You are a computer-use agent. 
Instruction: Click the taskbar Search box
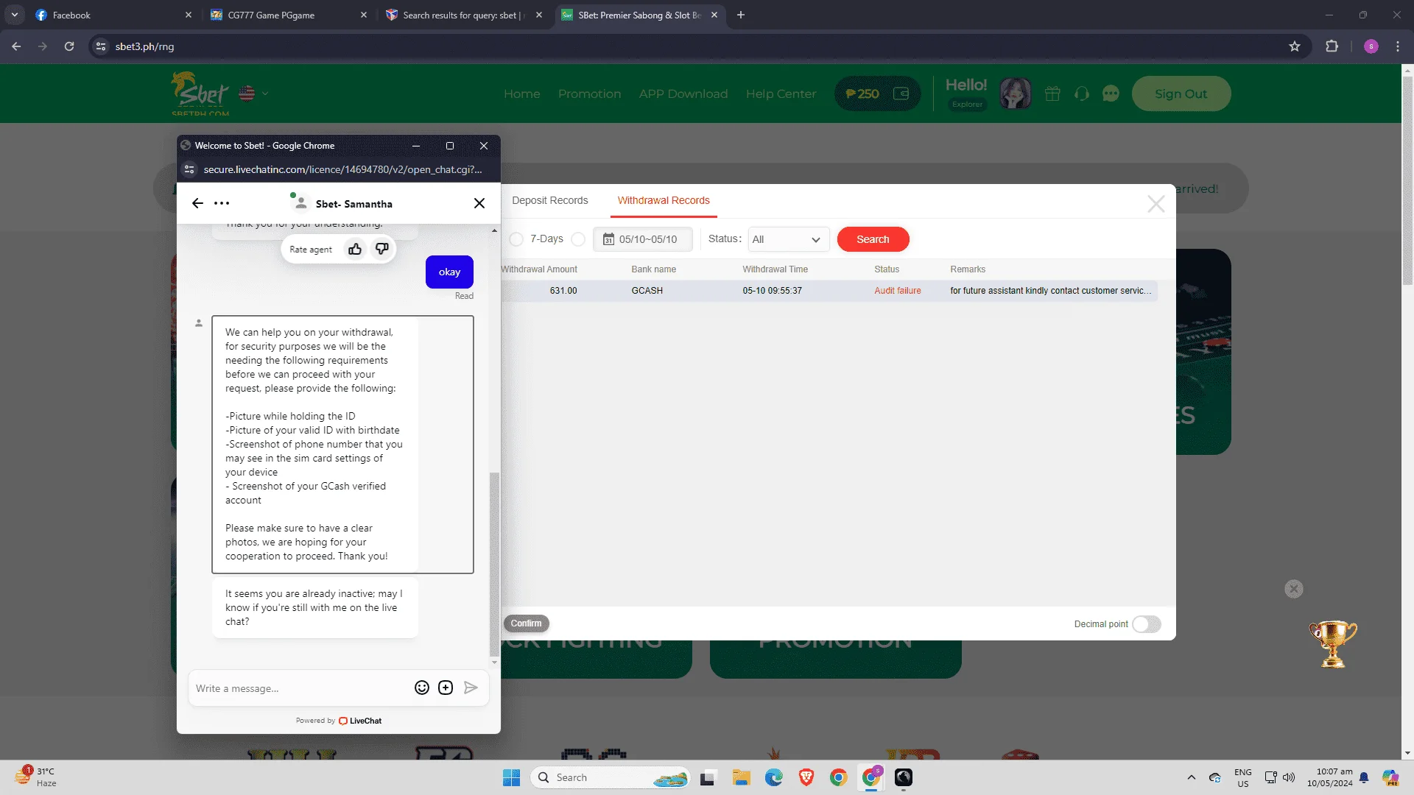point(611,777)
